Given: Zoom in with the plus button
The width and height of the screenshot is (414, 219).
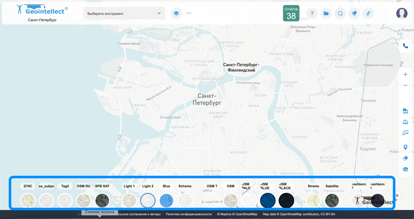Looking at the screenshot, I should point(405,75).
